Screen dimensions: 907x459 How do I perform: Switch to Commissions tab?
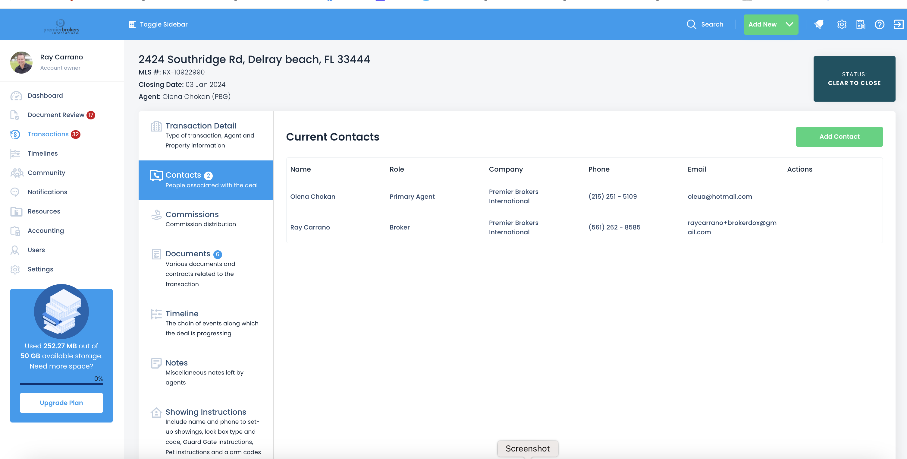click(x=206, y=219)
